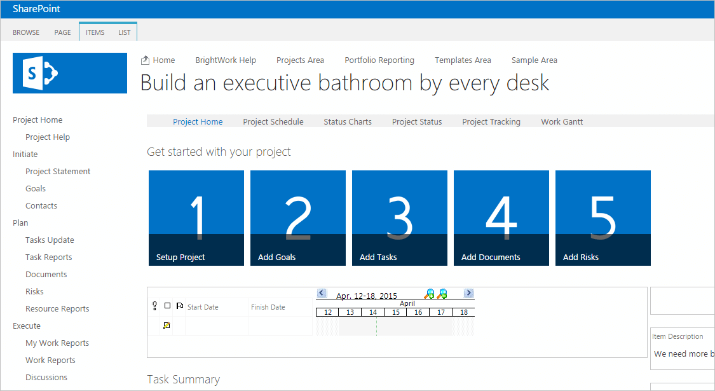Sort by the Start Date column header
This screenshot has height=391, width=715.
(203, 307)
